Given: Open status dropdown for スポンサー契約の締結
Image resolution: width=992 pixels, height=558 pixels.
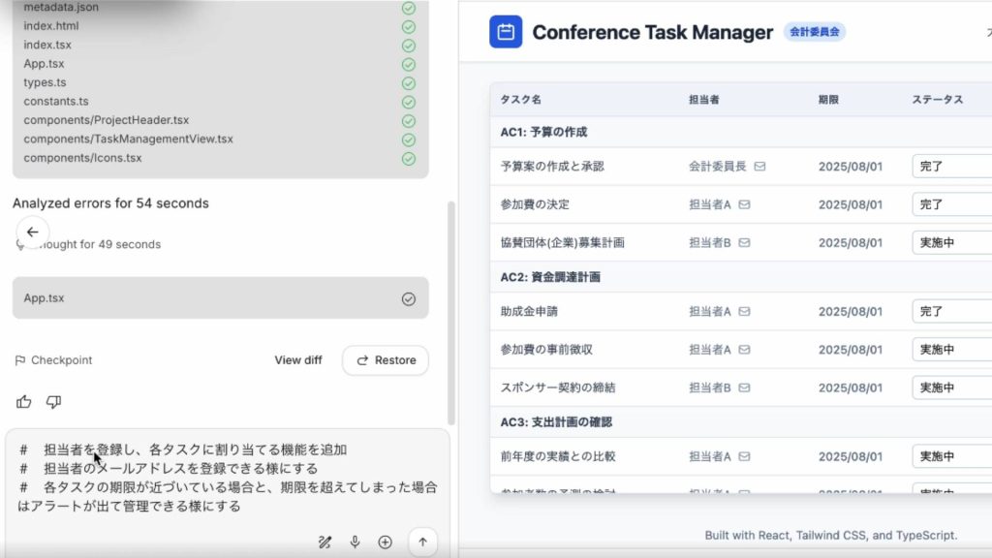Looking at the screenshot, I should 951,387.
